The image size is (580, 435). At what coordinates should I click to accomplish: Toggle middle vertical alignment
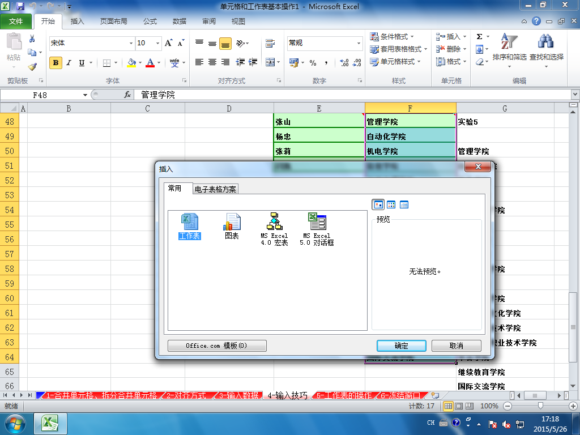212,43
